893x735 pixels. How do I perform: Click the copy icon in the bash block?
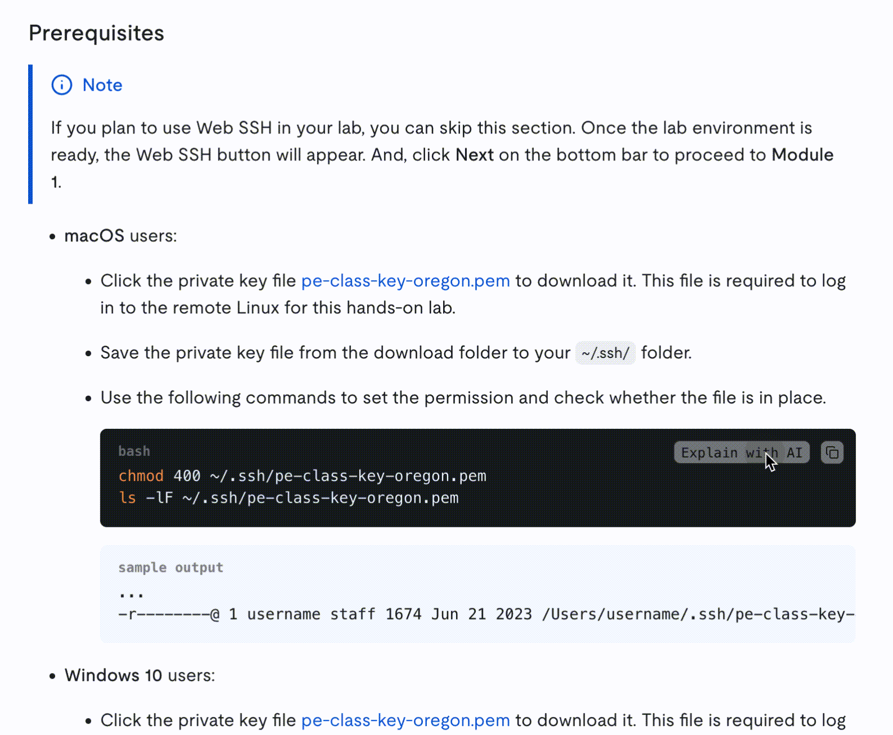pyautogui.click(x=832, y=452)
